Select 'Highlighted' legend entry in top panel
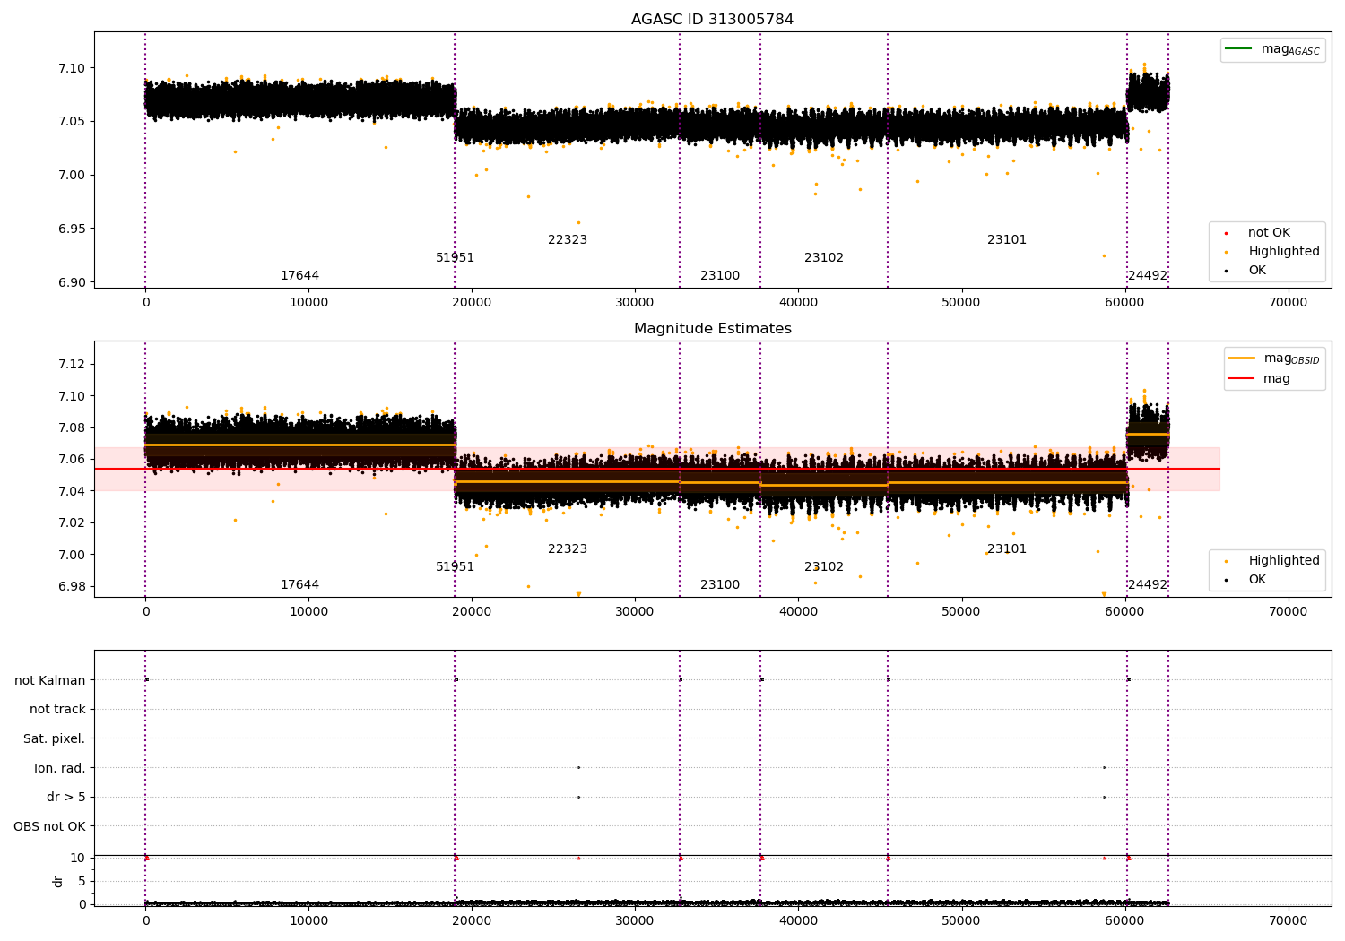Viewport: 1345px width, 941px height. [1273, 252]
